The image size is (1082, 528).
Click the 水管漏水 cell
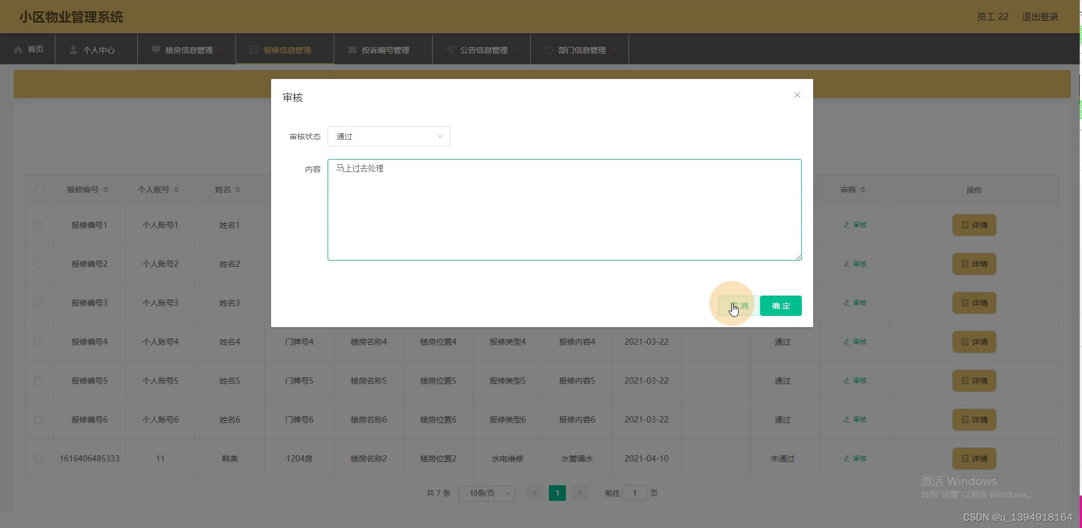coord(577,459)
